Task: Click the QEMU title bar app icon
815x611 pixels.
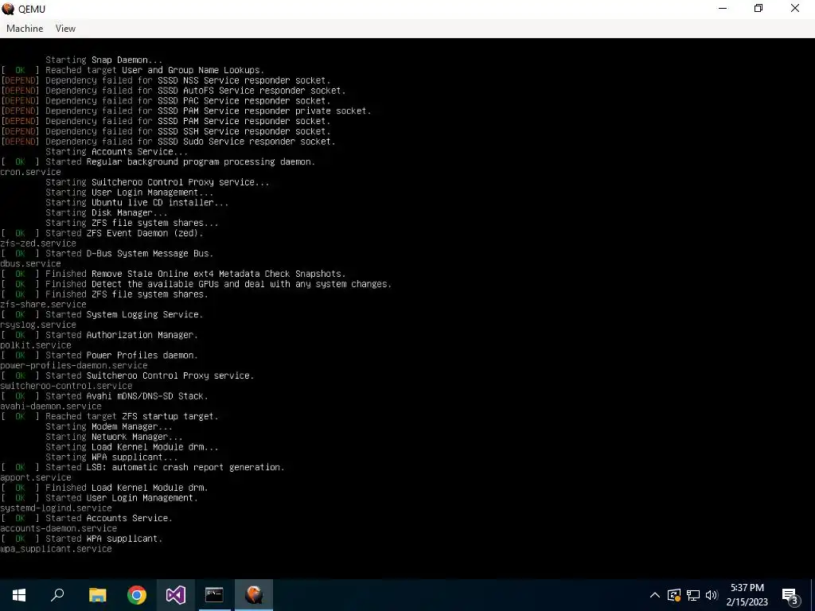Action: tap(8, 9)
